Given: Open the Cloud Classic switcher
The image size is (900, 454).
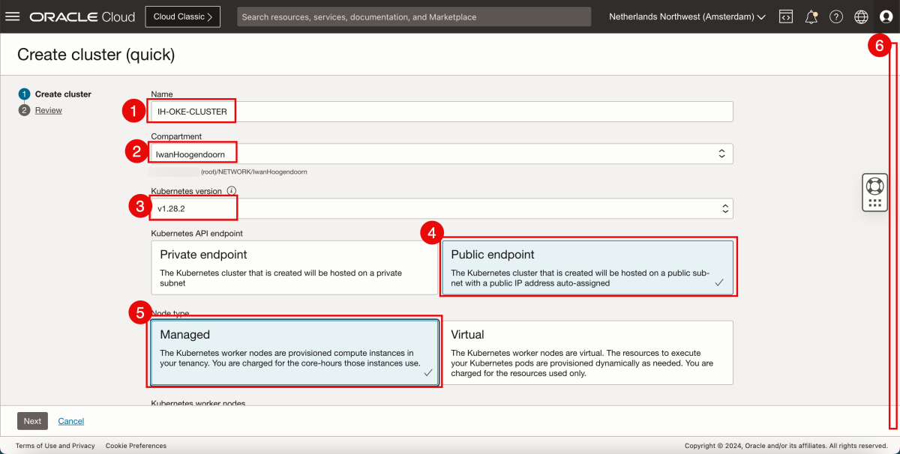Looking at the screenshot, I should (182, 16).
